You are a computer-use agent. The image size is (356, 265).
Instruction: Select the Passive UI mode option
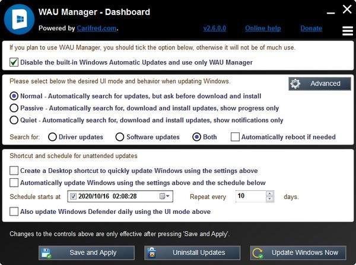tap(14, 108)
